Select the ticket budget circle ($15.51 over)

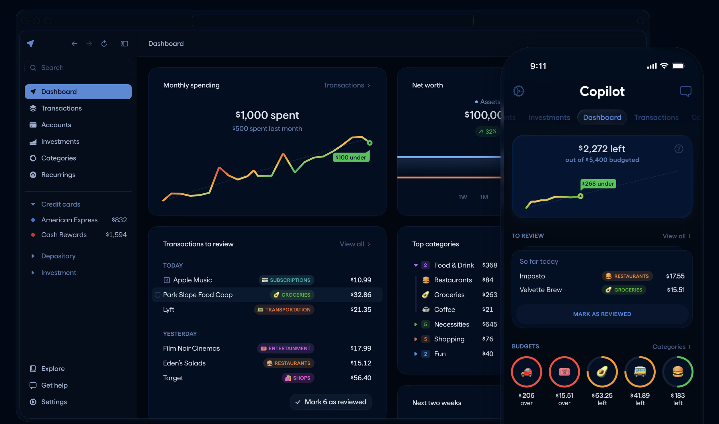[x=564, y=372]
